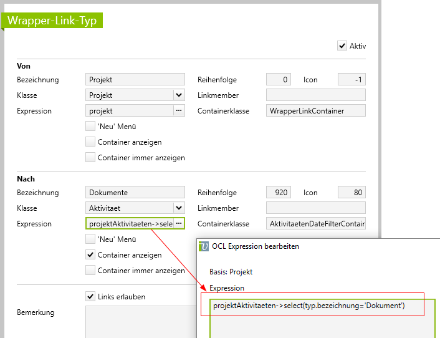Check Container anzeigen under Von section
The image size is (440, 338).
[x=90, y=142]
